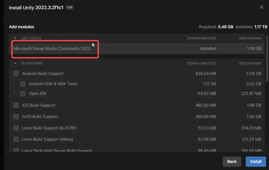Check Android SDK & NDK Tools
Viewport: 269px width, 170px height.
point(23,84)
